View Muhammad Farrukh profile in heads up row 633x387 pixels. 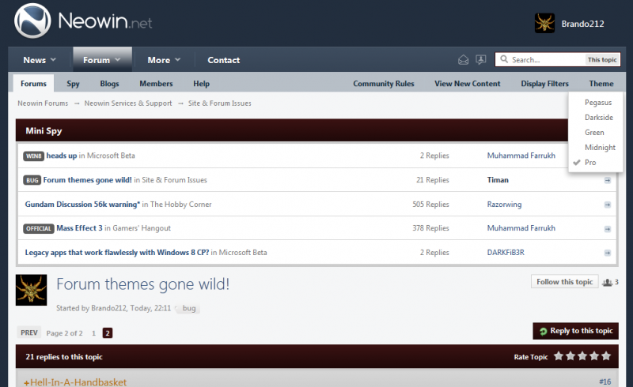(x=521, y=156)
